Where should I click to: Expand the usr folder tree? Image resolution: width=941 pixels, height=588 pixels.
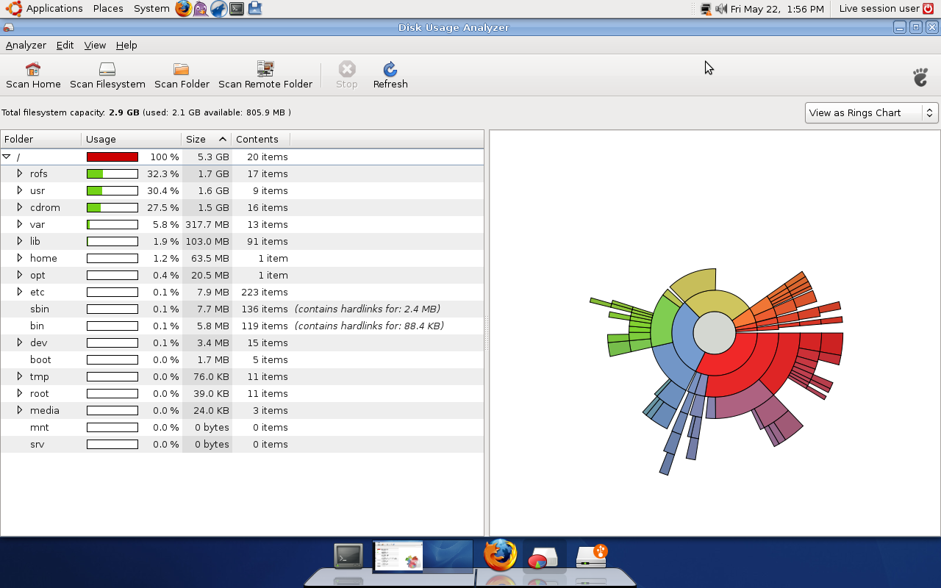click(x=20, y=190)
